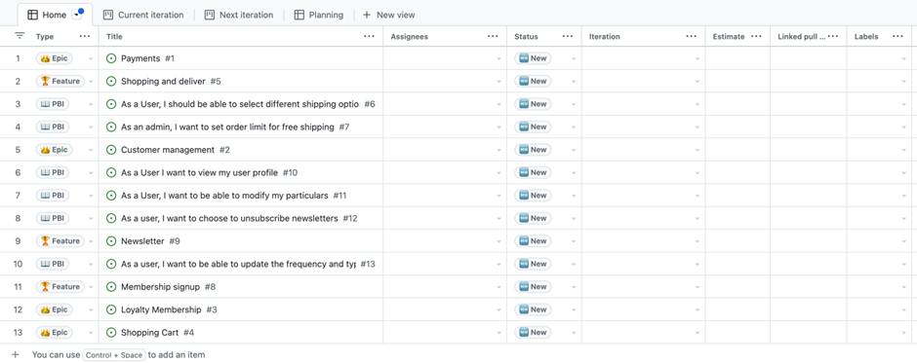917x363 pixels.
Task: Click open-issue icon beside Loyalty Membership
Action: pyautogui.click(x=111, y=309)
